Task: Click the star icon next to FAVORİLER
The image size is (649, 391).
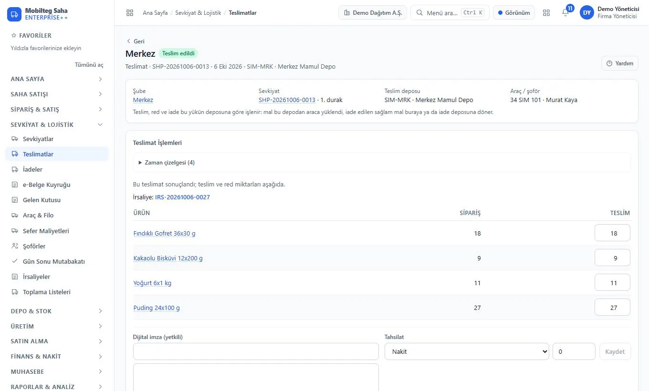Action: pyautogui.click(x=14, y=35)
